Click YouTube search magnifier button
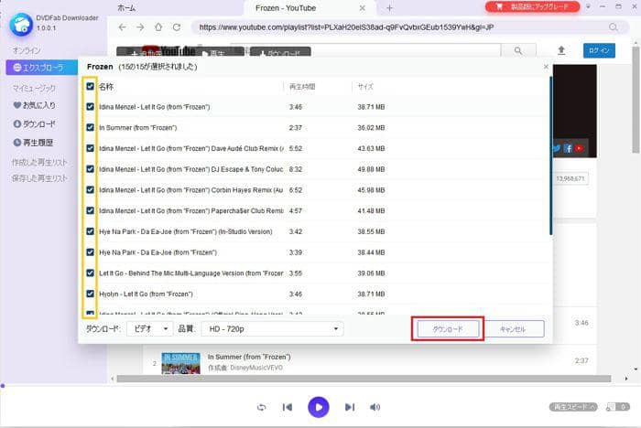The image size is (641, 428). coord(518,51)
